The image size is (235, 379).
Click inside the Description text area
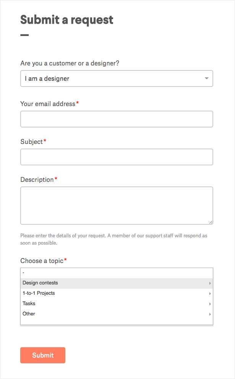point(117,205)
